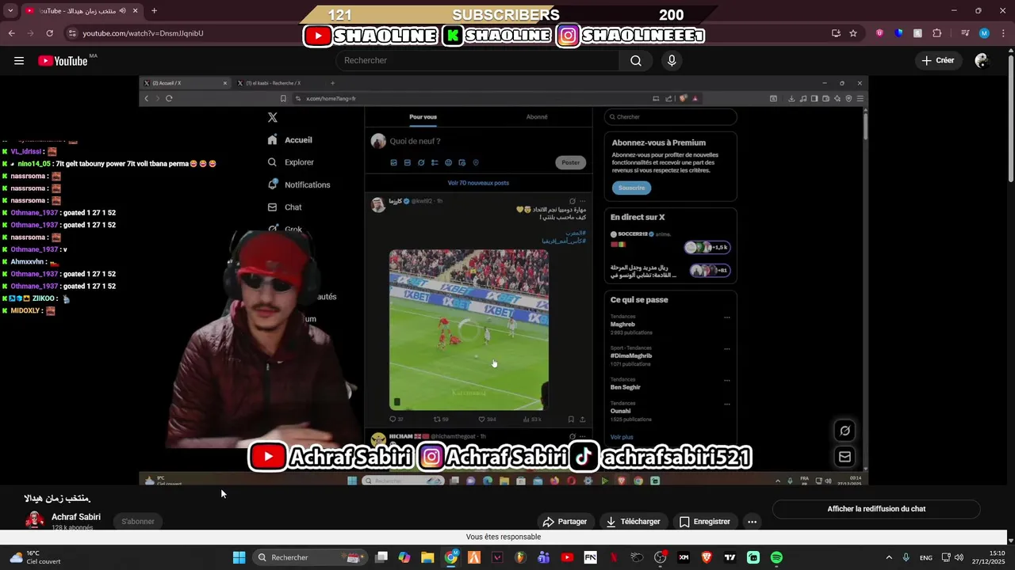Image resolution: width=1015 pixels, height=570 pixels.
Task: Click the X Chercher search field in video
Action: (x=670, y=117)
